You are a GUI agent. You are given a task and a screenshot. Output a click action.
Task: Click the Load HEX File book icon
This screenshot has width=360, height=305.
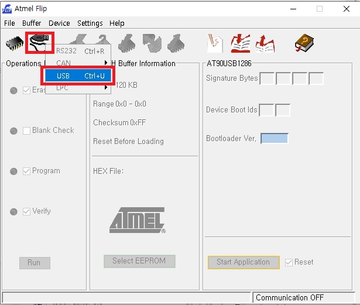240,43
